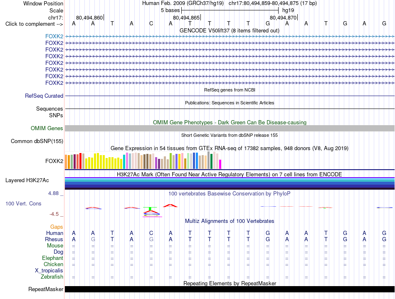Click the 'Click to complement -->' label
Viewport: 395px width, 299px height.
pyautogui.click(x=34, y=24)
